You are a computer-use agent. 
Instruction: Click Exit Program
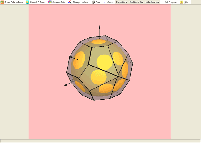(x=171, y=2)
